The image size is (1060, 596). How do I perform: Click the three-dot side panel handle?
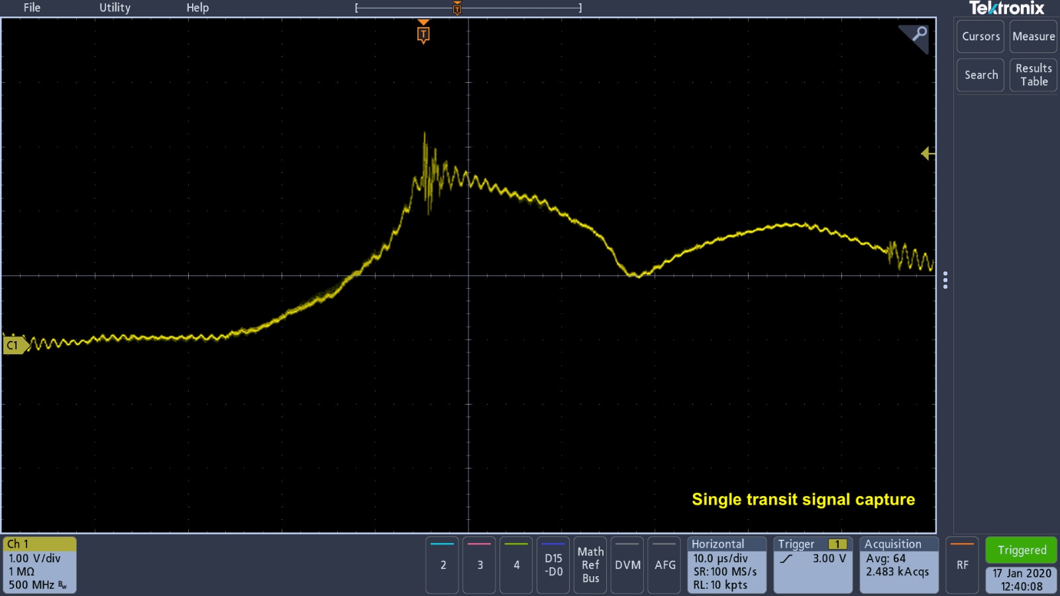pyautogui.click(x=945, y=280)
